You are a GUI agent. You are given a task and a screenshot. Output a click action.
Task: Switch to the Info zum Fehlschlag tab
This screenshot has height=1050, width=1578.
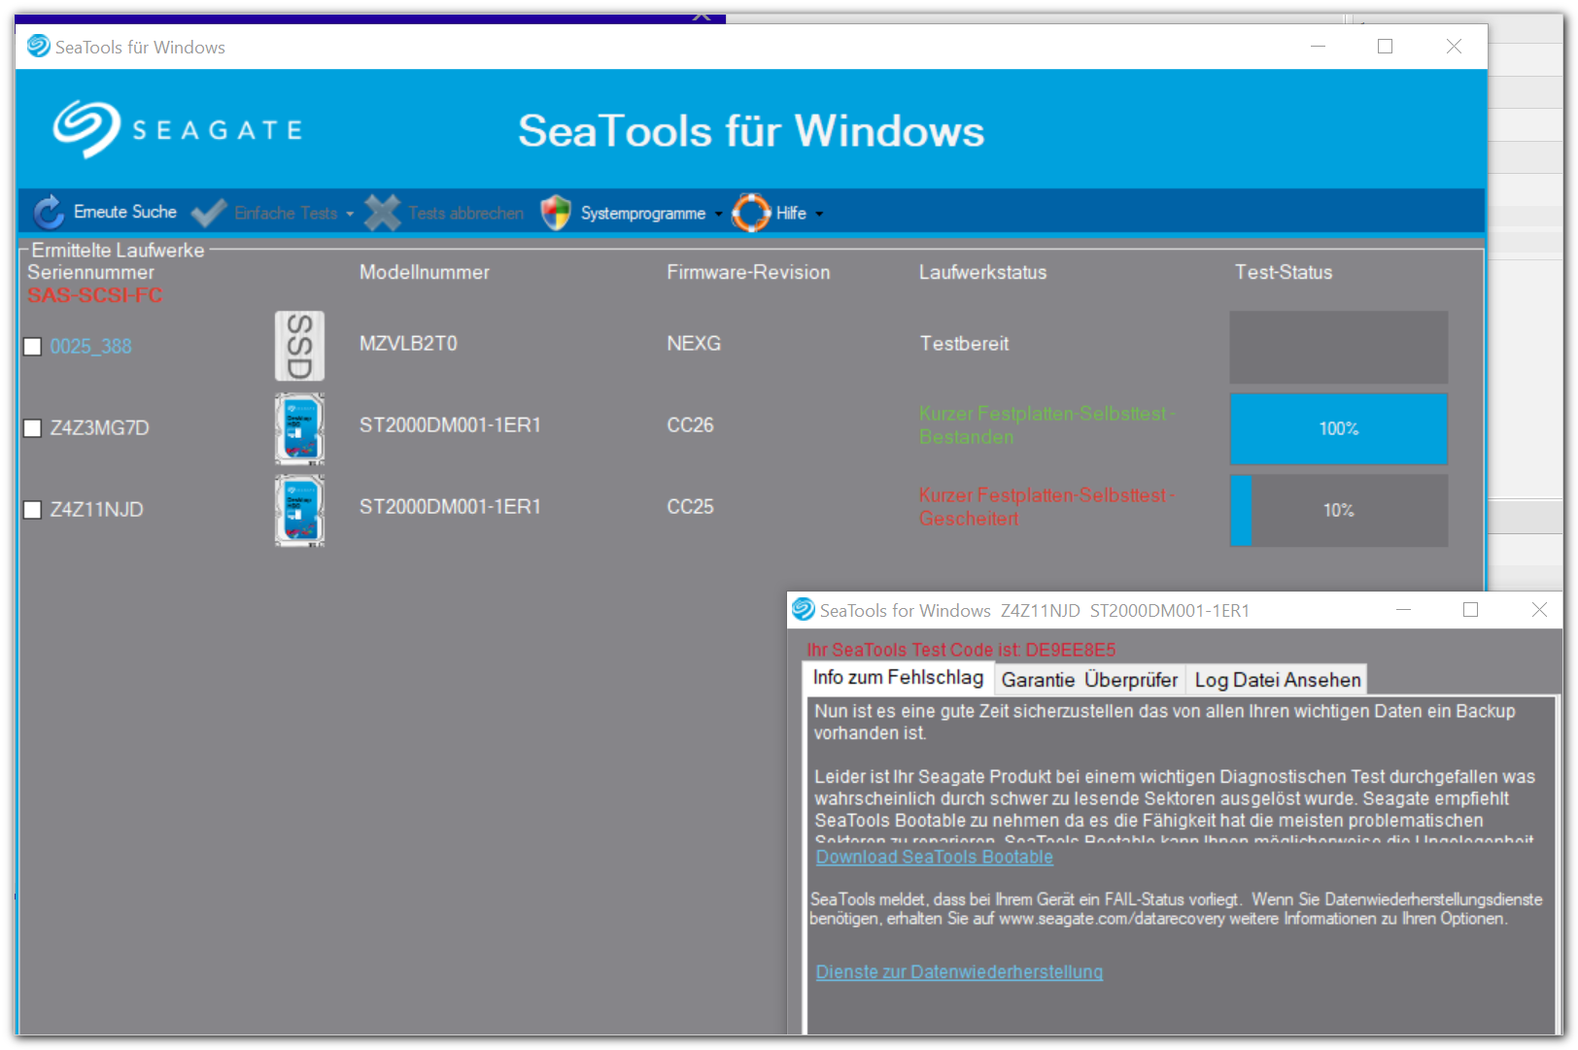tap(898, 678)
